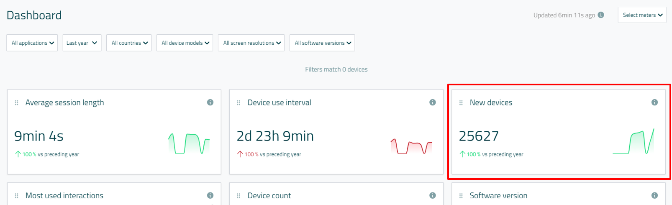The width and height of the screenshot is (672, 205).
Task: Click drag handle of Average session length card
Action: pyautogui.click(x=17, y=103)
